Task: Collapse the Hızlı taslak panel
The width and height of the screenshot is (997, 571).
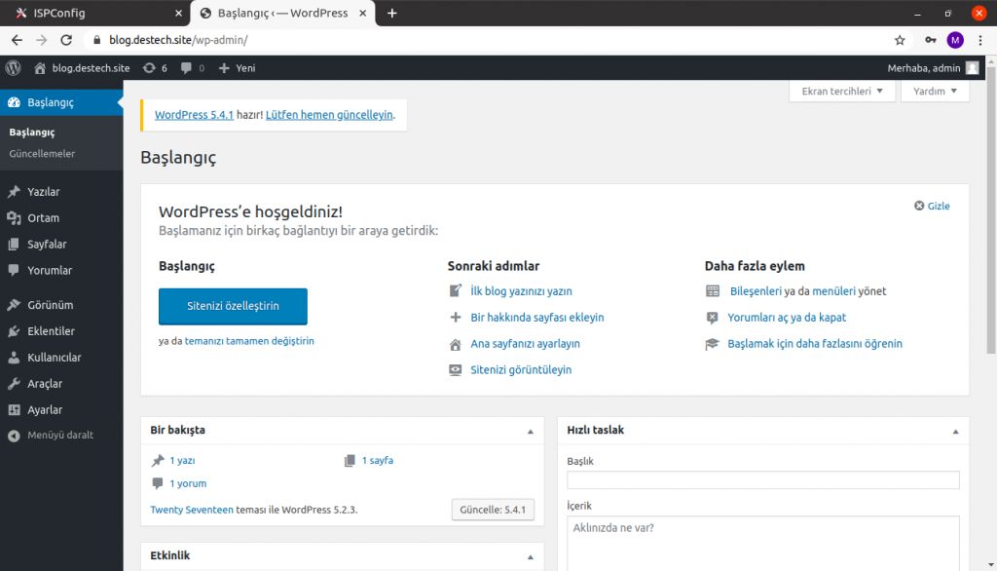Action: 955,431
